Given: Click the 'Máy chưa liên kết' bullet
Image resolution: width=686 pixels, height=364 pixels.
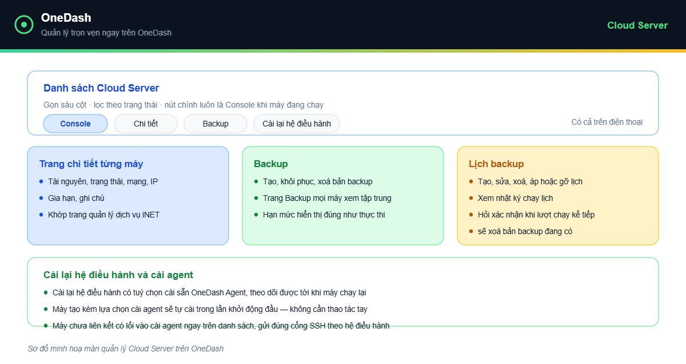Looking at the screenshot, I should 221,326.
